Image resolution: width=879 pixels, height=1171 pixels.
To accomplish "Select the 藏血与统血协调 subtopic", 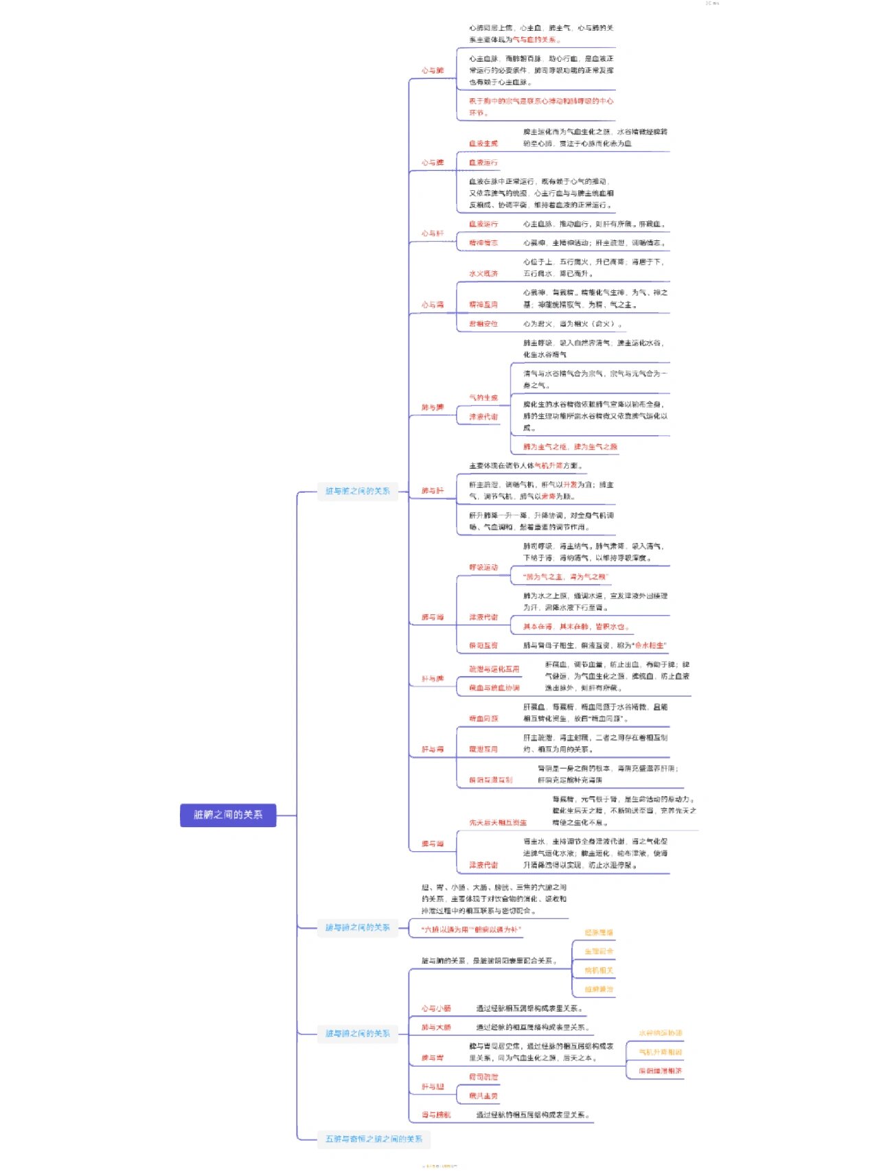I will pos(494,688).
